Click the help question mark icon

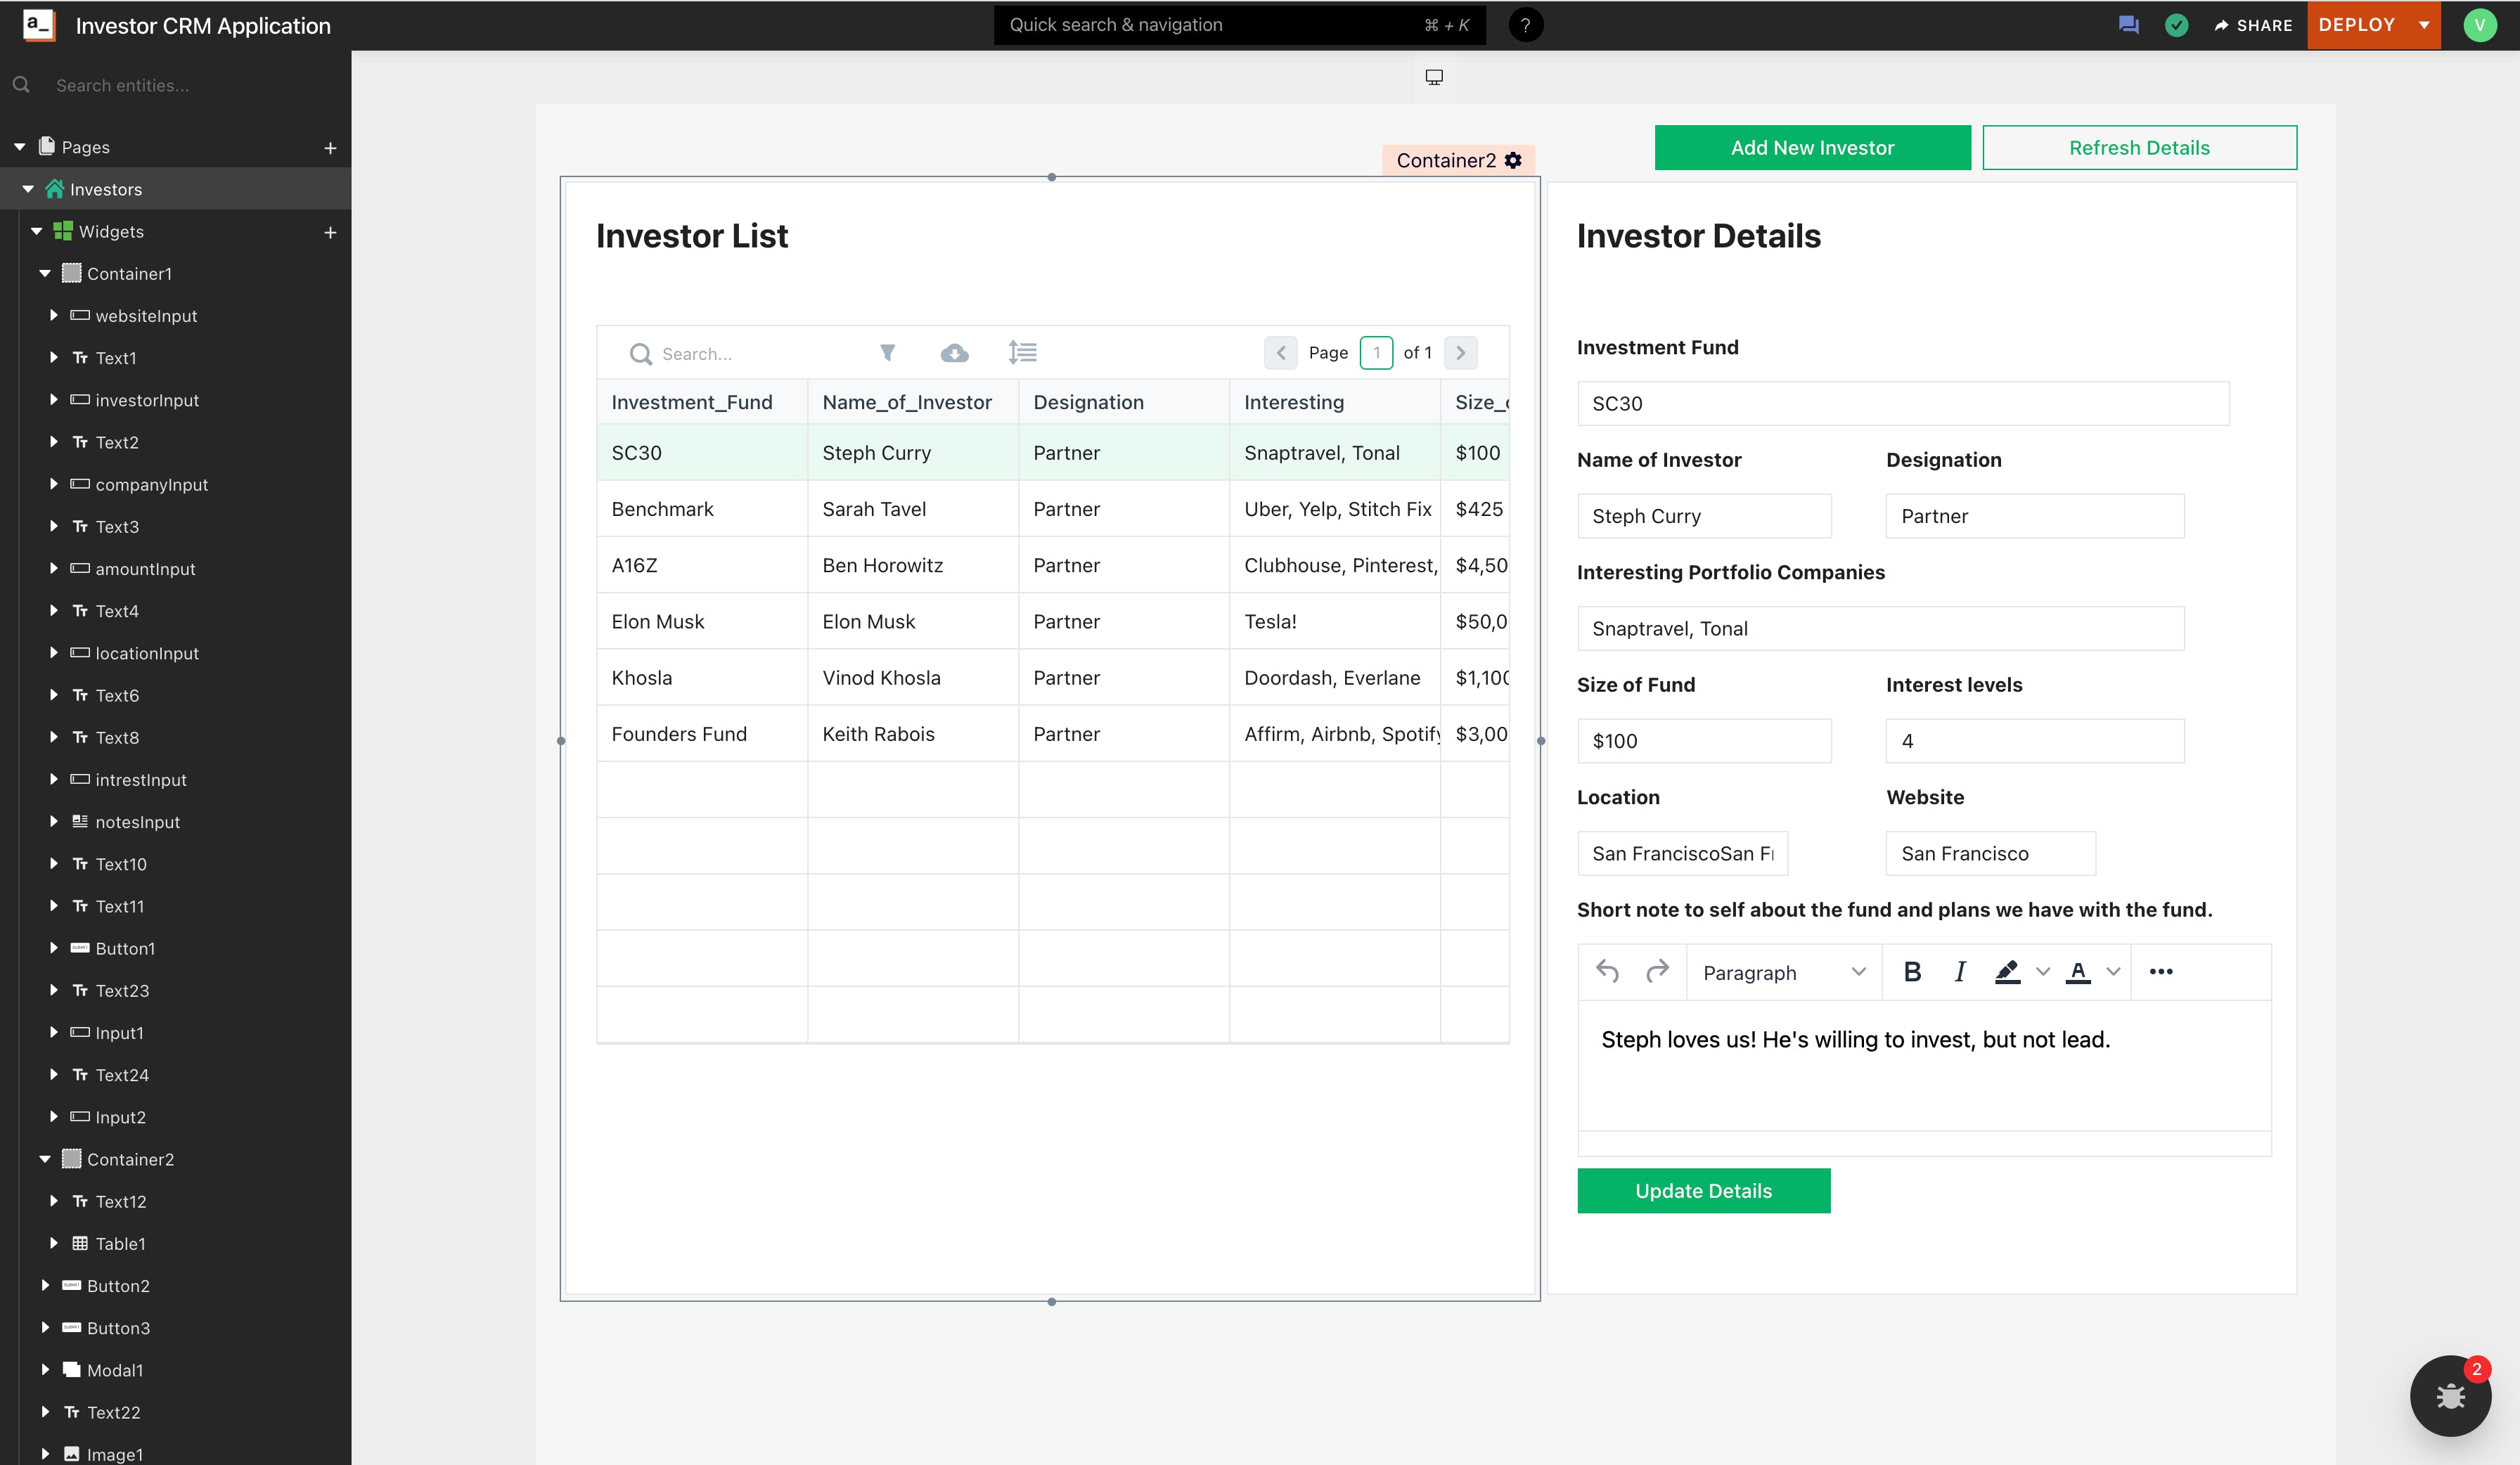pos(1525,25)
